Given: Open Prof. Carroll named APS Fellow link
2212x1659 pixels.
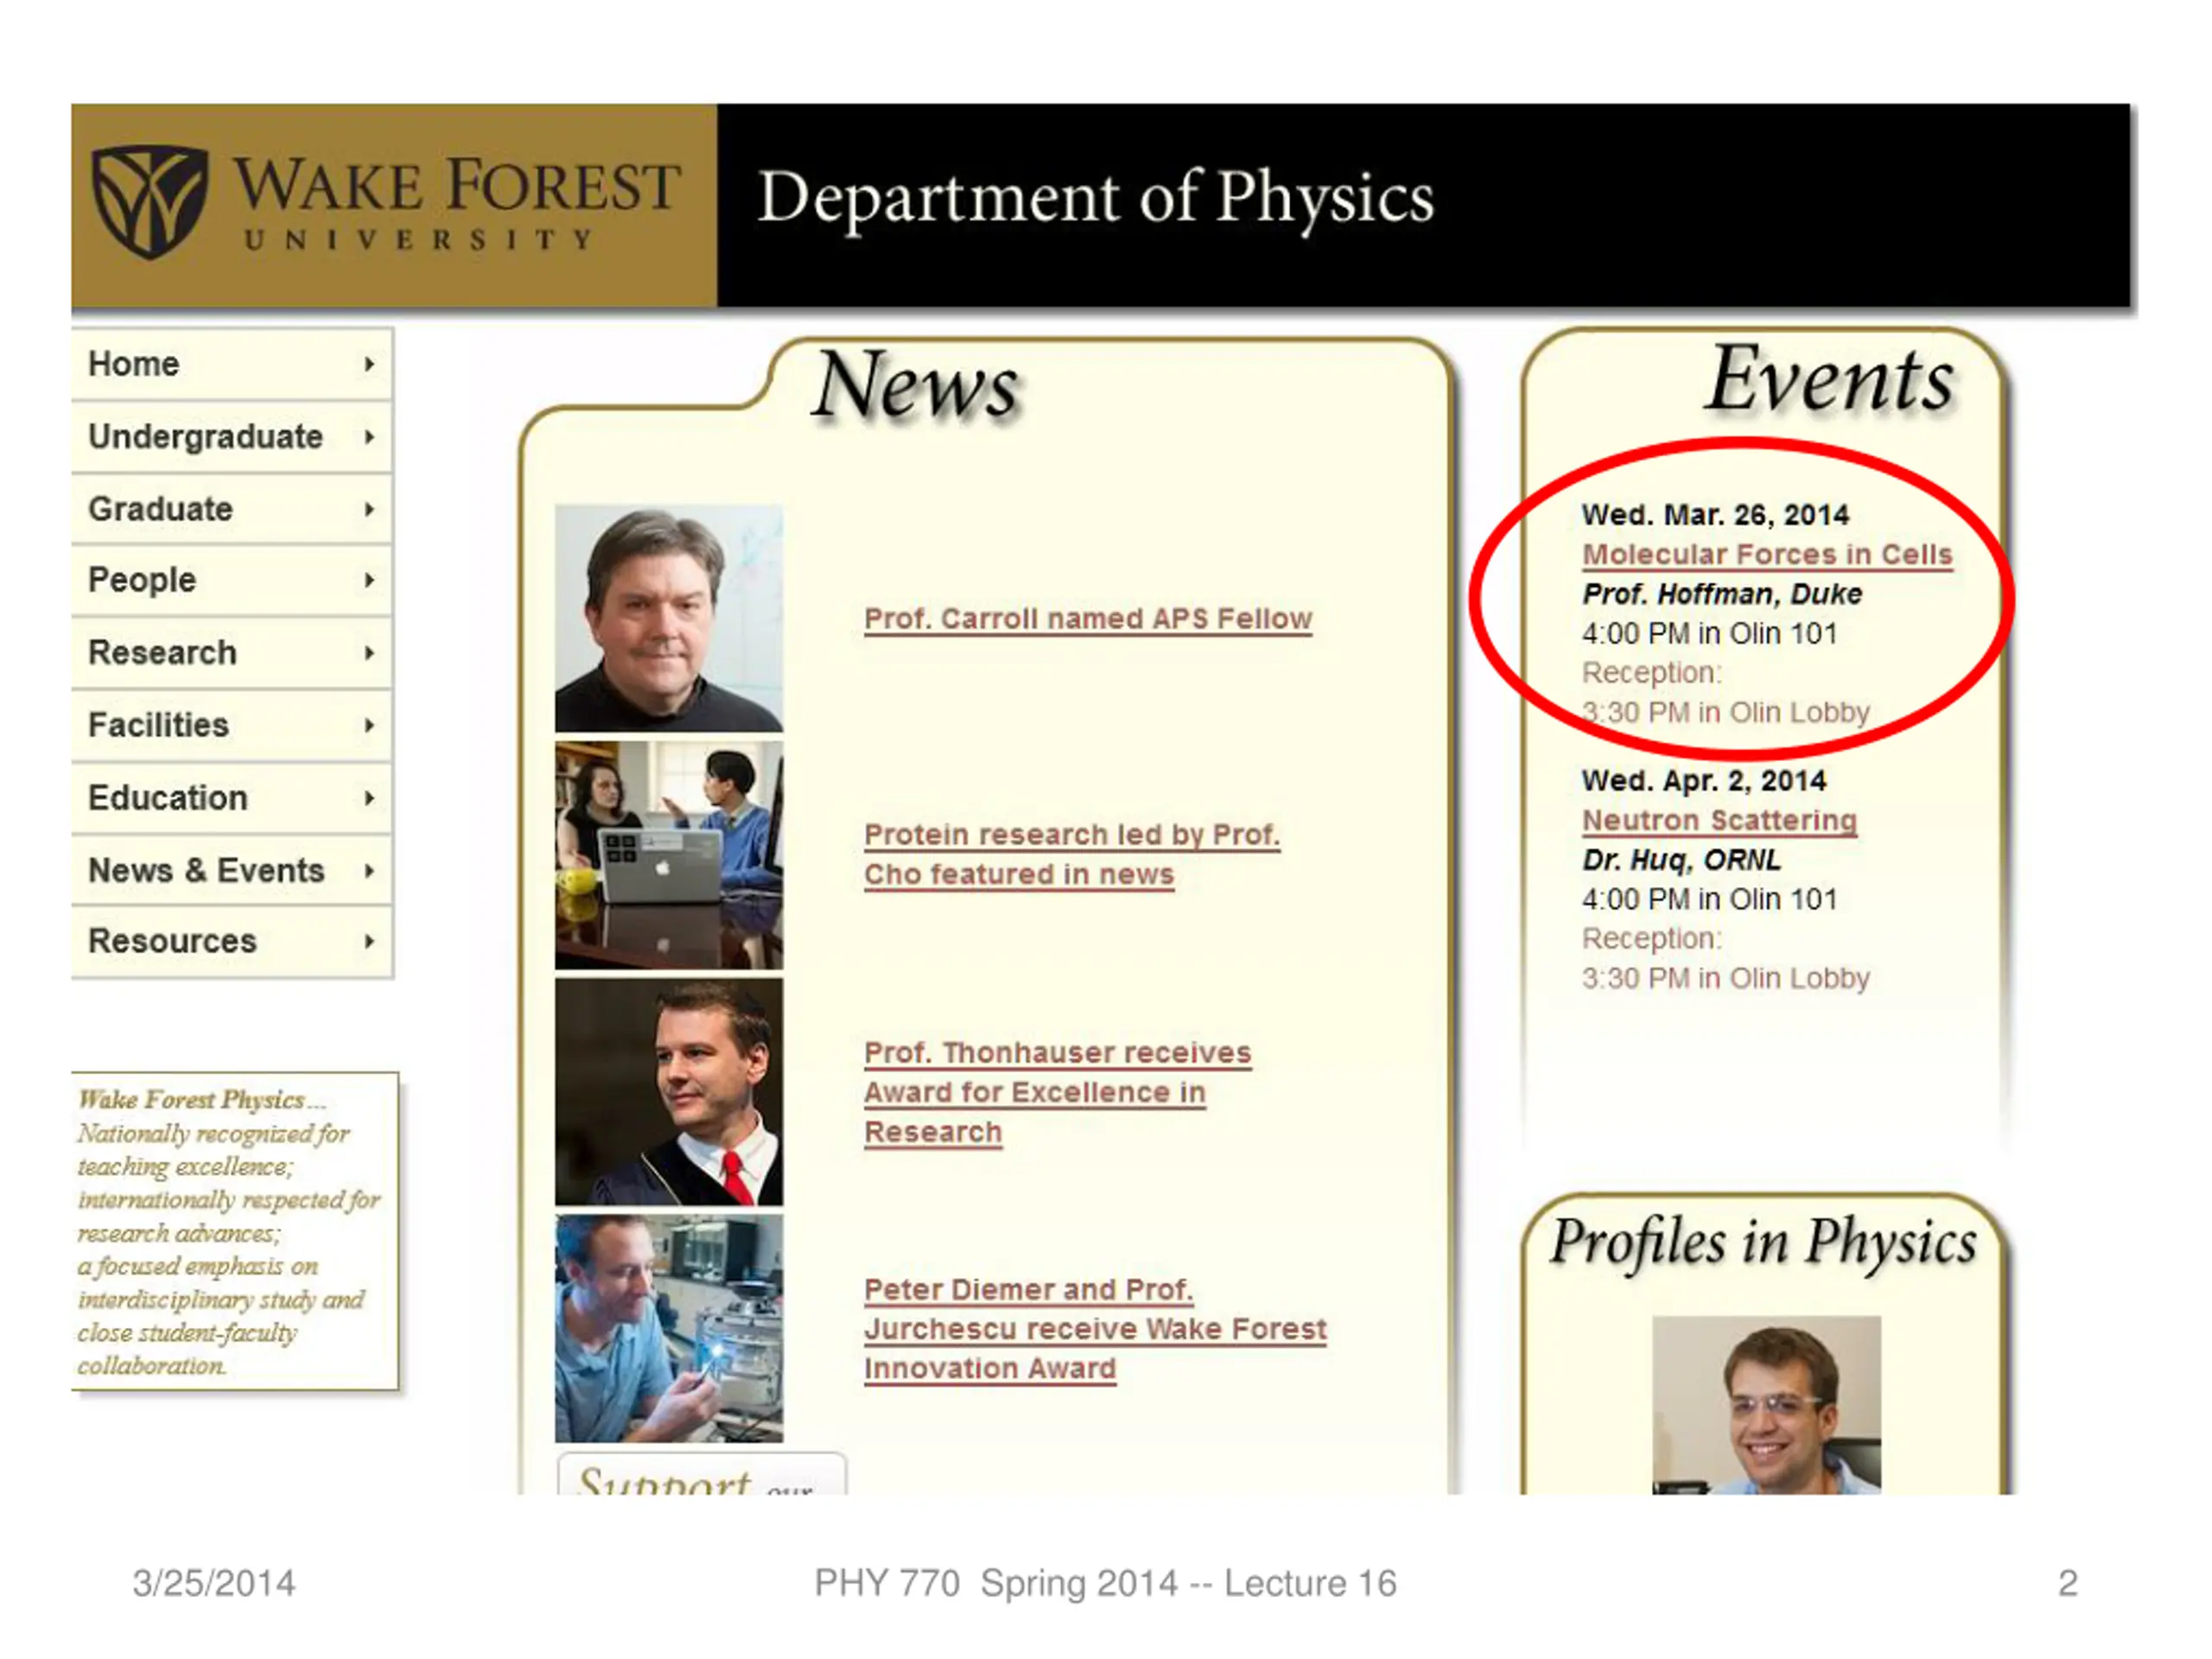Looking at the screenshot, I should coord(1087,619).
